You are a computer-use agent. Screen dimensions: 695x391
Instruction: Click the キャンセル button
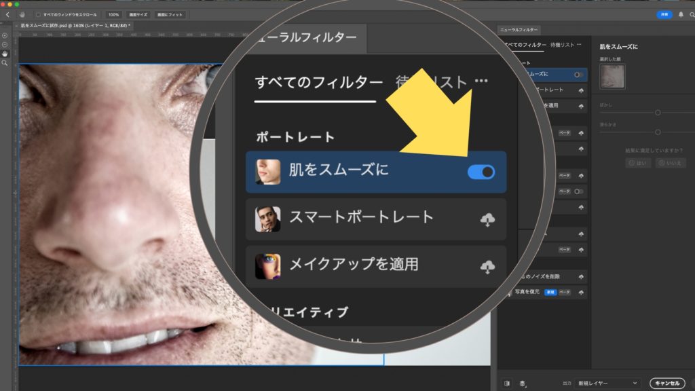point(668,384)
